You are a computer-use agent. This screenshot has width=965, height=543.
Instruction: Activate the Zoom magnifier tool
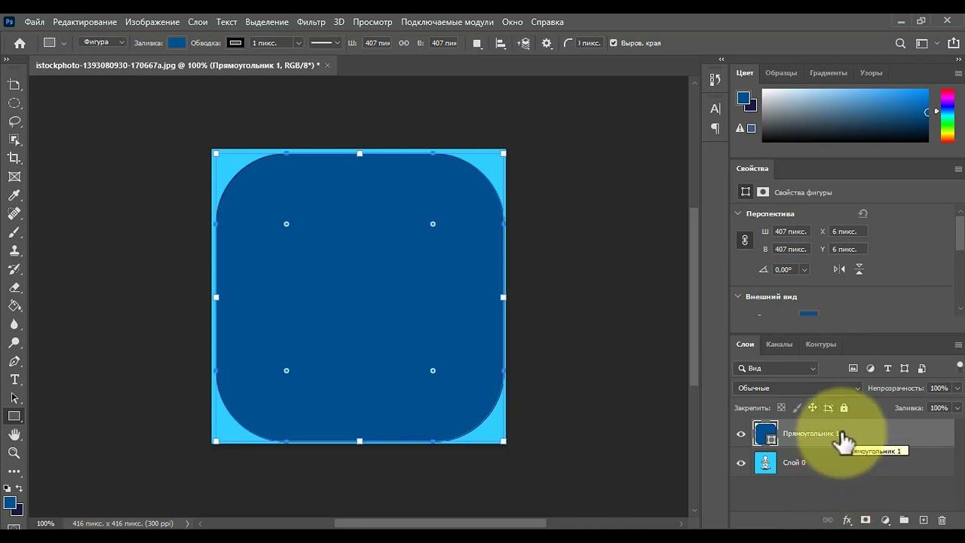pyautogui.click(x=14, y=452)
